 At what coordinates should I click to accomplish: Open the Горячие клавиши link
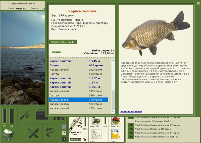[x=131, y=111]
